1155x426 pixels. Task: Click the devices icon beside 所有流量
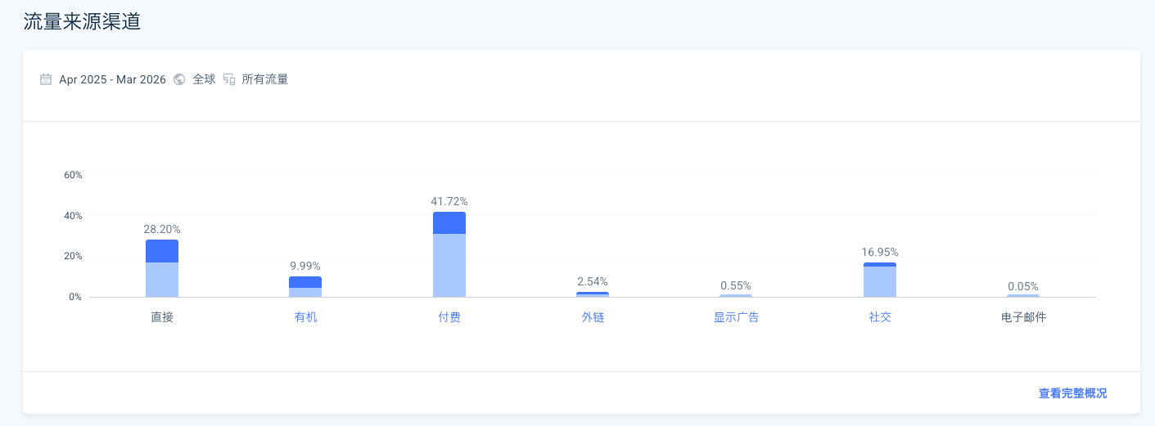[x=229, y=80]
